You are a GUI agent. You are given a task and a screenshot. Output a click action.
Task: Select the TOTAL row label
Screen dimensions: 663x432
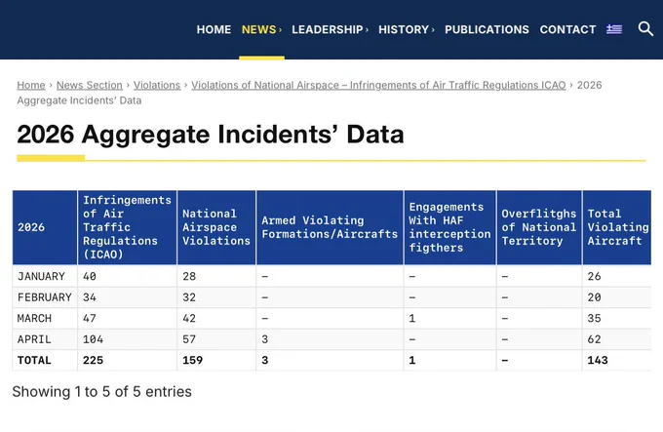34,361
